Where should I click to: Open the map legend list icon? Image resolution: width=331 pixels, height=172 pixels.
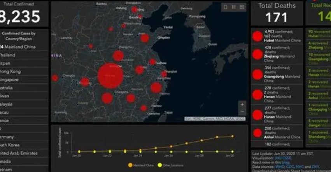tap(234, 7)
